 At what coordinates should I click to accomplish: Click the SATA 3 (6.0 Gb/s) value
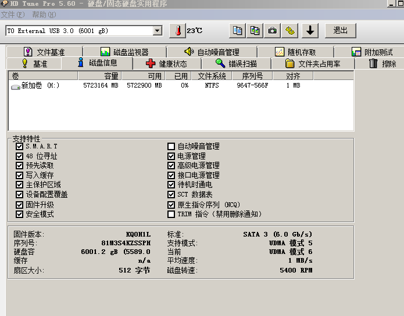point(278,234)
